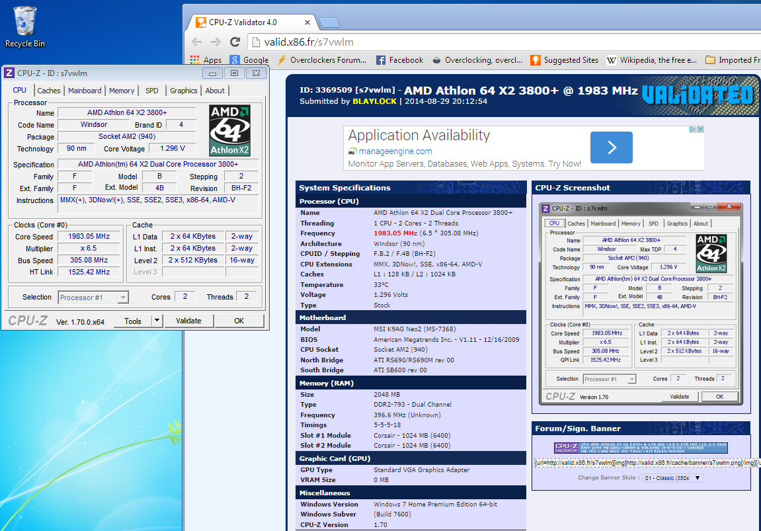Click the Package field Socket AM2 (940)

127,136
